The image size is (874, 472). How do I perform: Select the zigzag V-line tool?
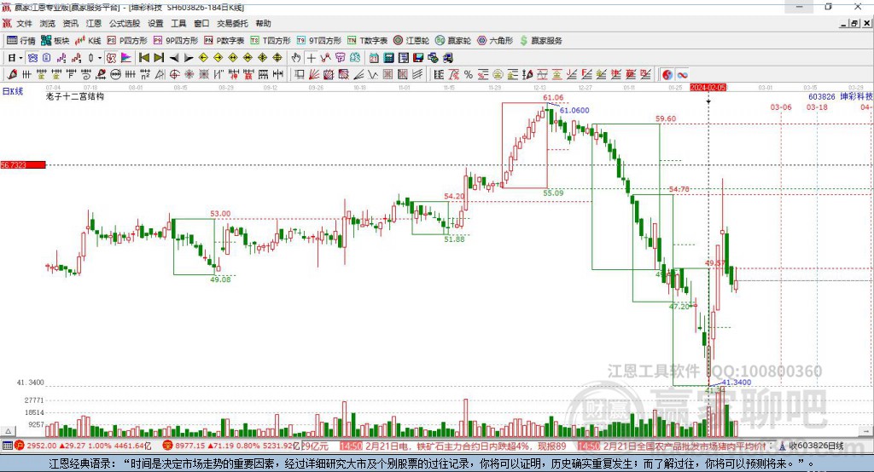(373, 75)
